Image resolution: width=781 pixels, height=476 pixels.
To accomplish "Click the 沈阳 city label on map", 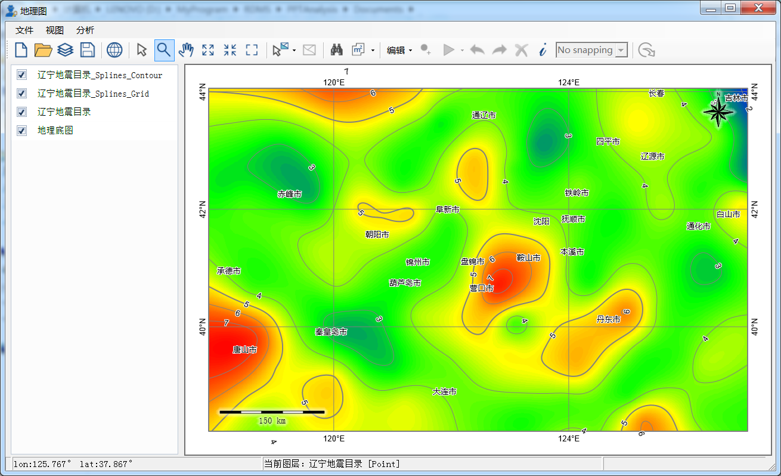I will pyautogui.click(x=541, y=221).
